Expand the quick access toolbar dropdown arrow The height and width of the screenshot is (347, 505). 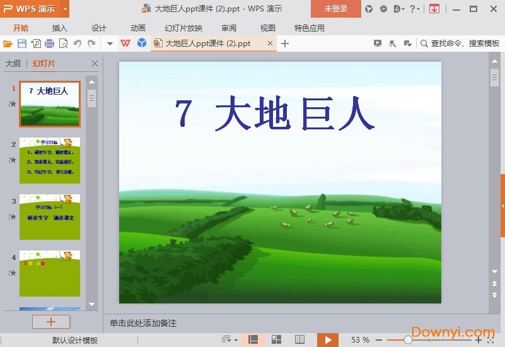(x=110, y=44)
